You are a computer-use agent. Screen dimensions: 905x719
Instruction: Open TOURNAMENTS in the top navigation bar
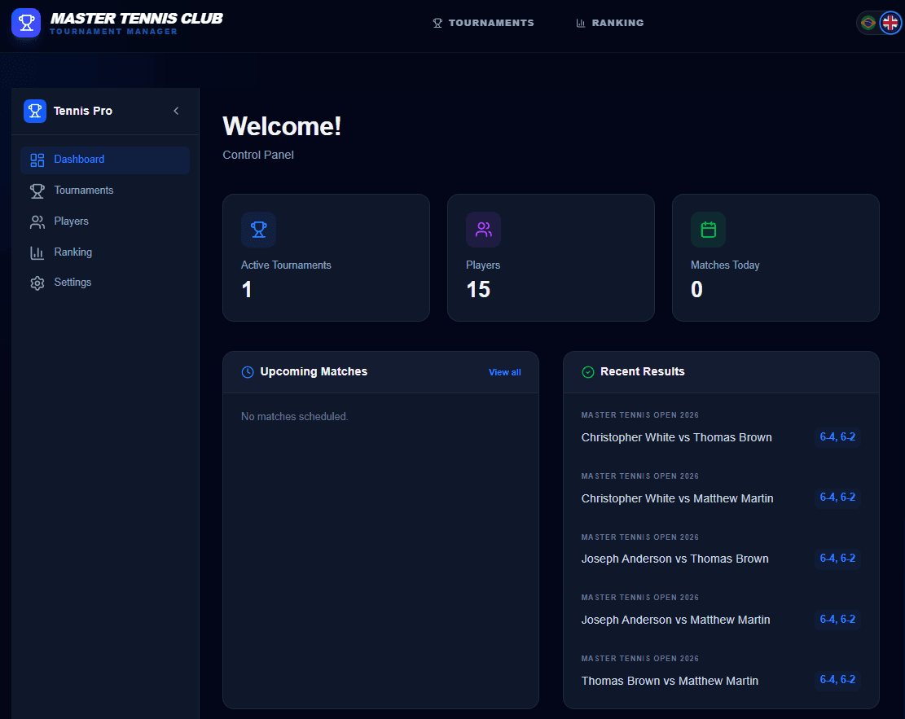coord(483,23)
